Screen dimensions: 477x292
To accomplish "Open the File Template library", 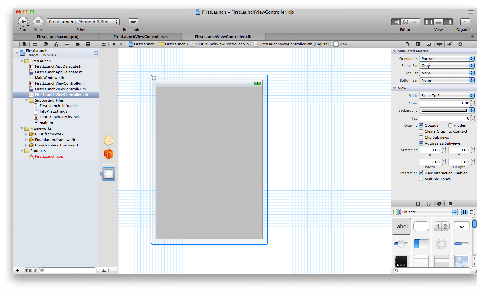I will point(418,204).
